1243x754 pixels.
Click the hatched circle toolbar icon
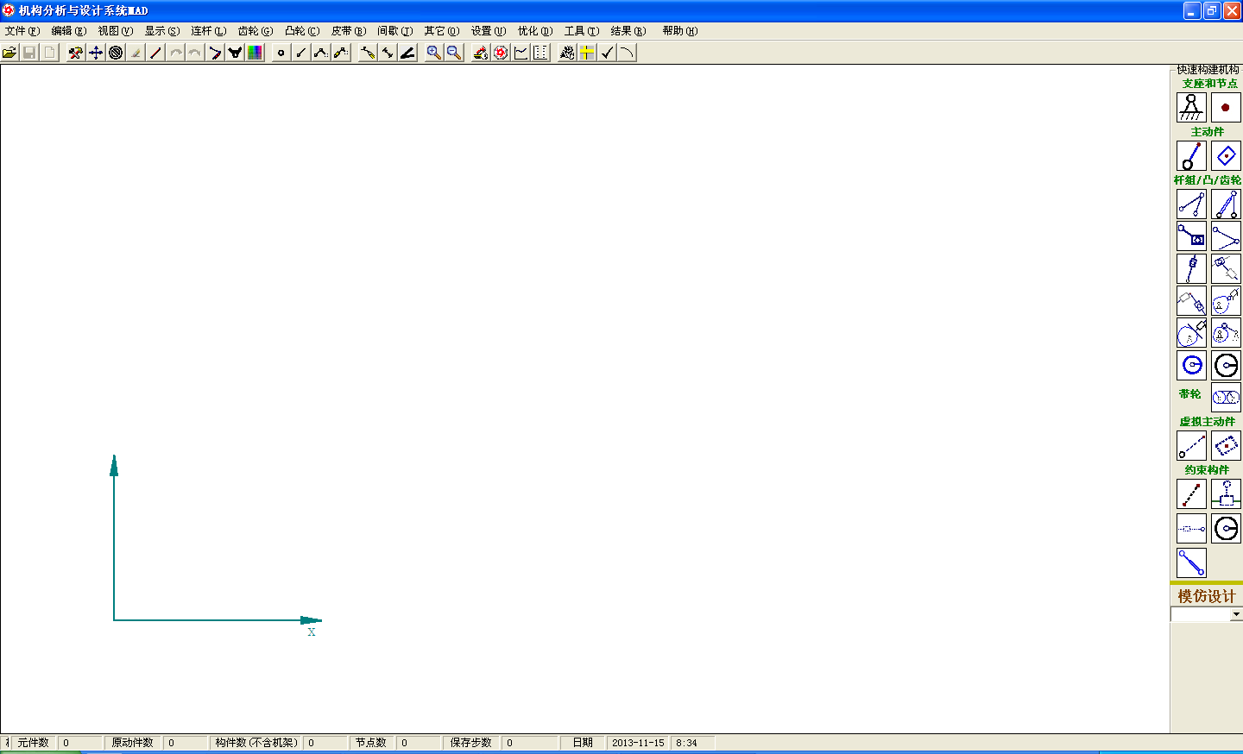116,53
